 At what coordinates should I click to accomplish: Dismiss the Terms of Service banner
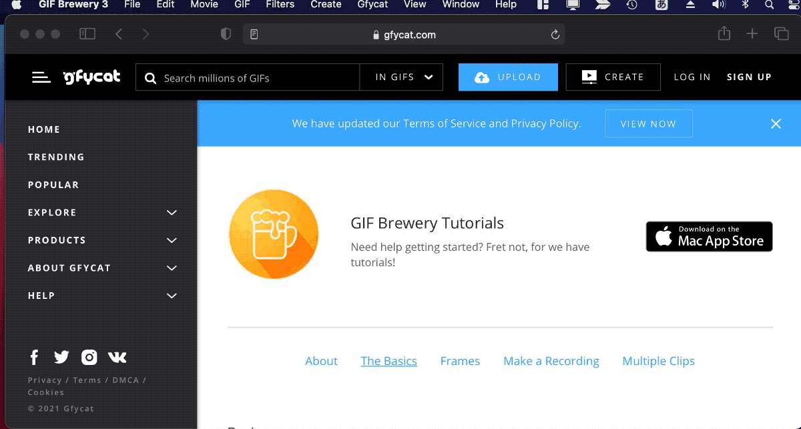click(x=776, y=123)
